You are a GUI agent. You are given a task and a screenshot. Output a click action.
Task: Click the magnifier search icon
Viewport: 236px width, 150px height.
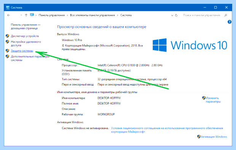225,15
